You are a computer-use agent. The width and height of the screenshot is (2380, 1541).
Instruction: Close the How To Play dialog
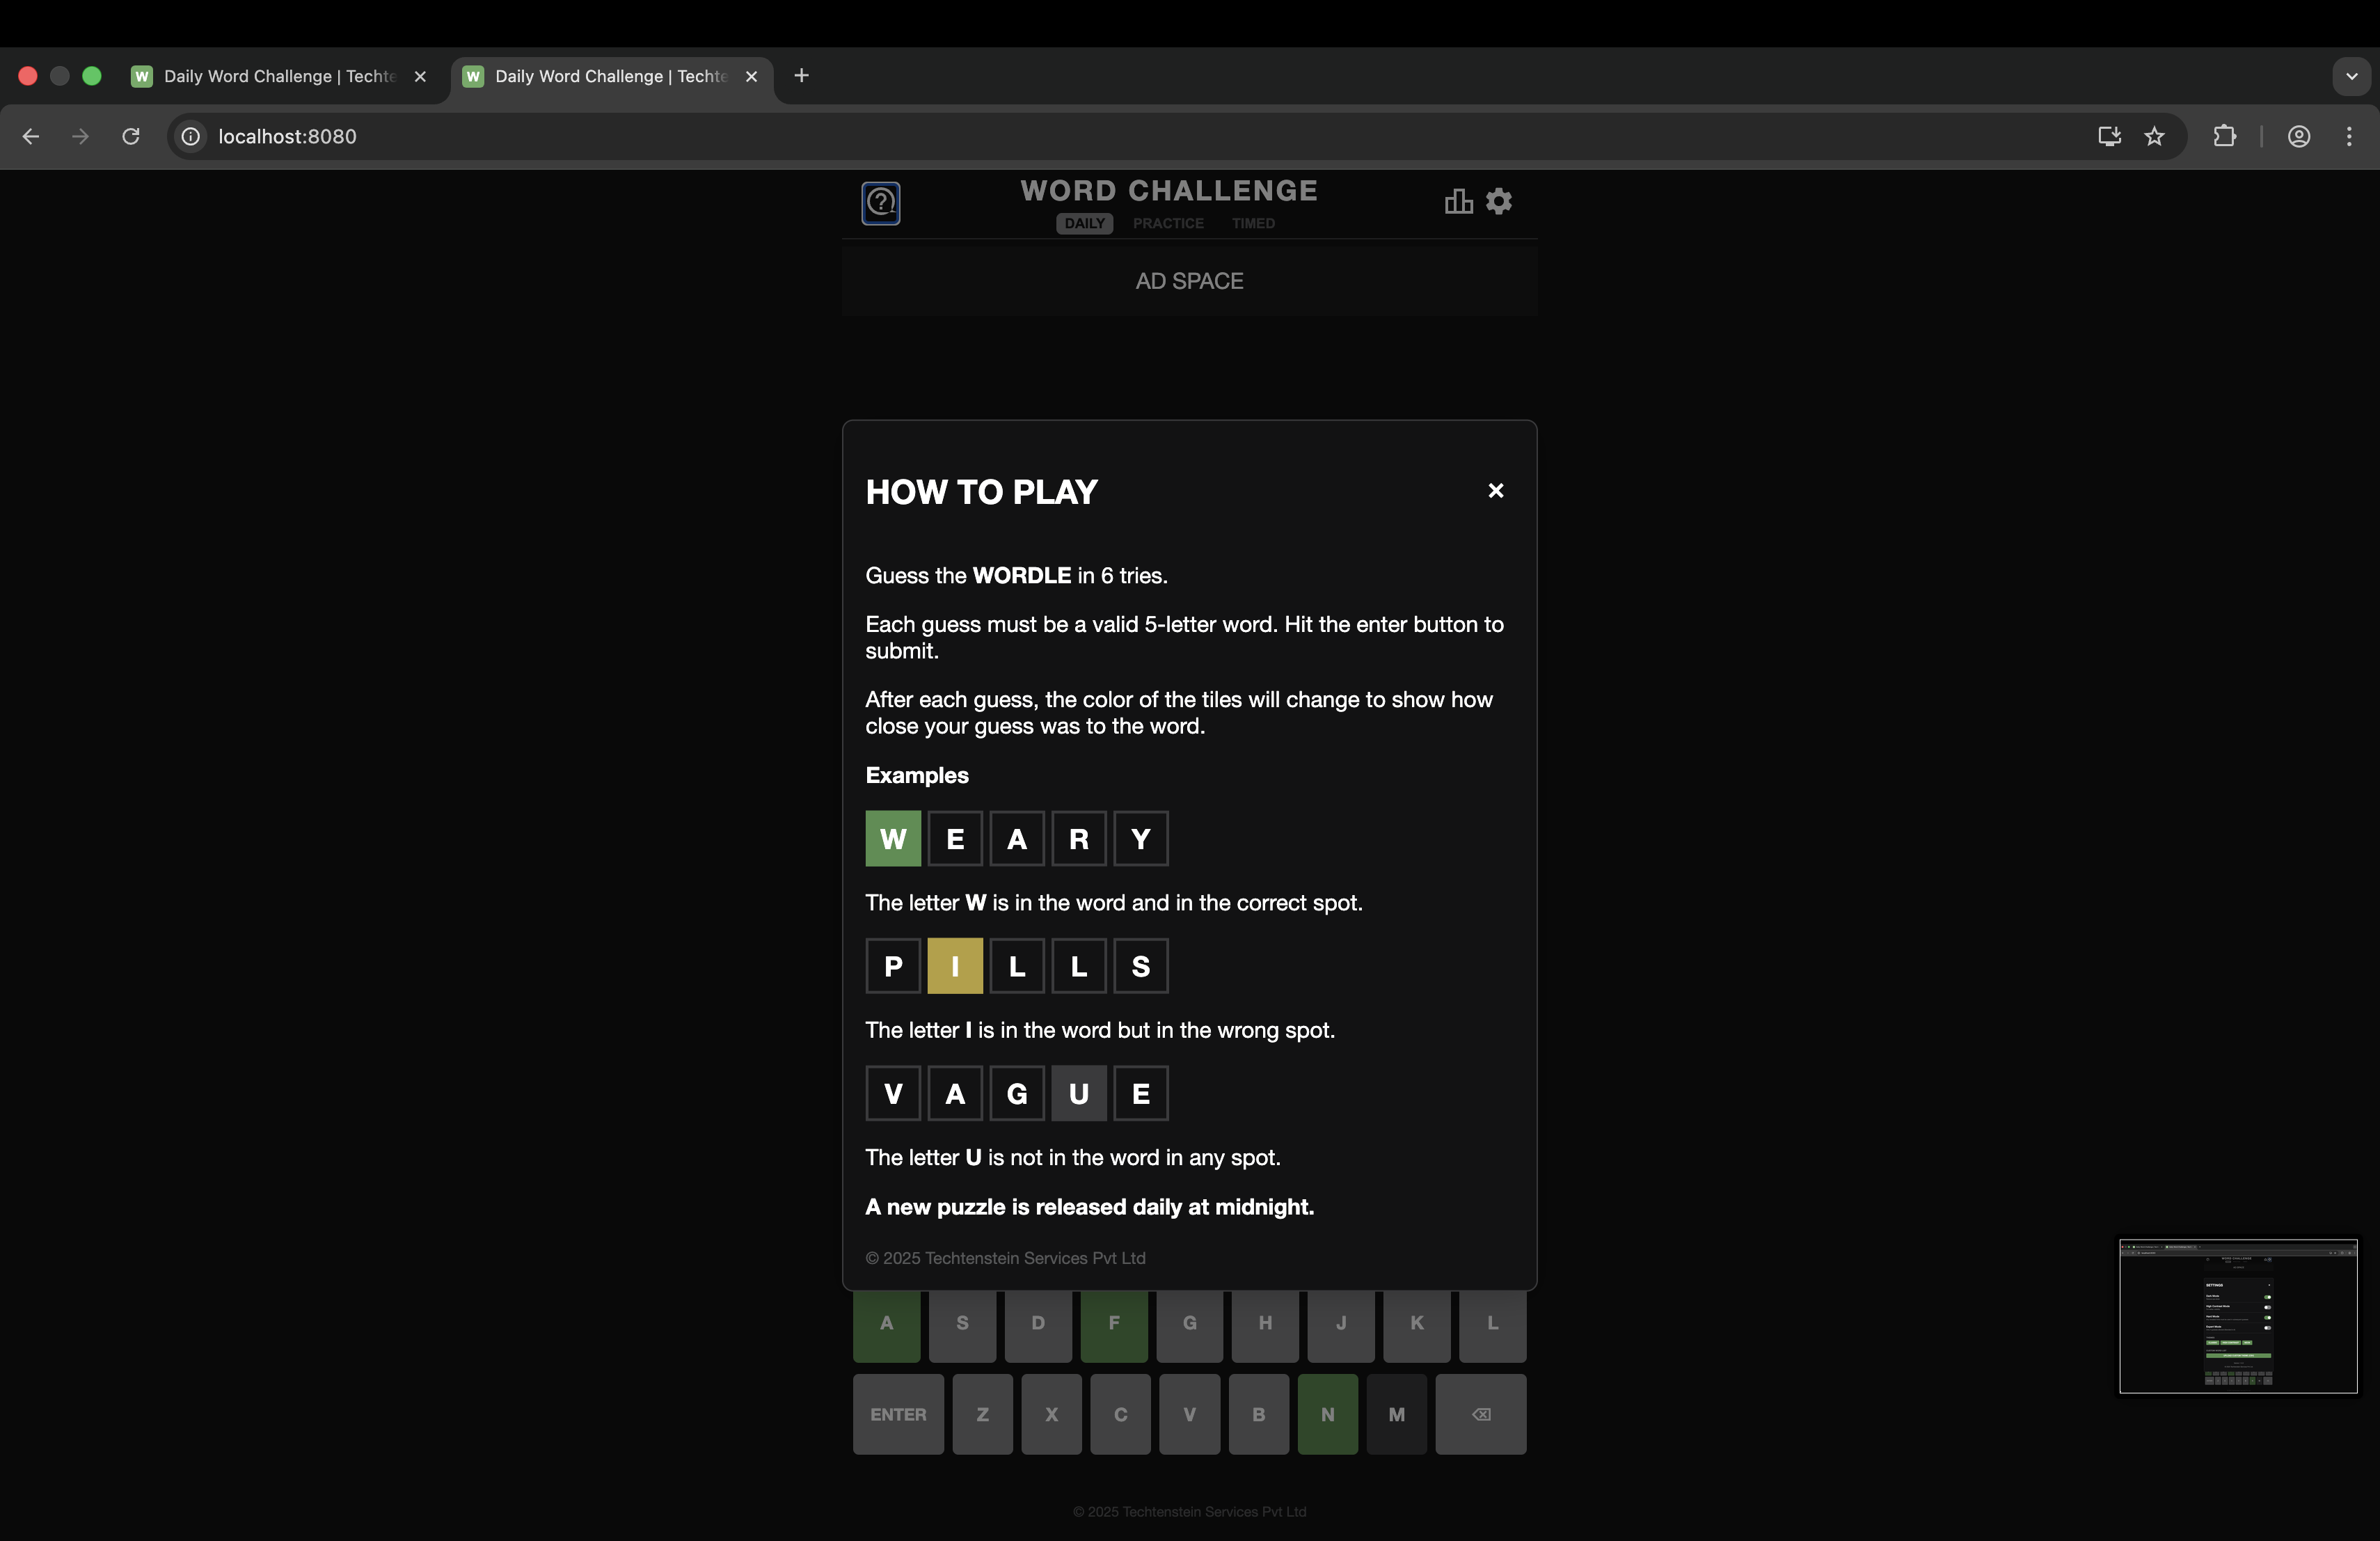pos(1495,491)
